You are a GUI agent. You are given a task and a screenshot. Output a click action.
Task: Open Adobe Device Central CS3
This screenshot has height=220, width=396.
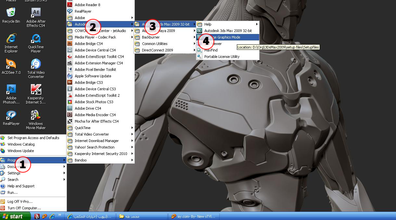click(x=100, y=89)
